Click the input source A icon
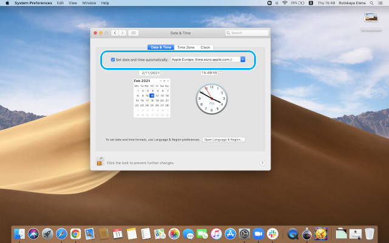 pos(311,3)
